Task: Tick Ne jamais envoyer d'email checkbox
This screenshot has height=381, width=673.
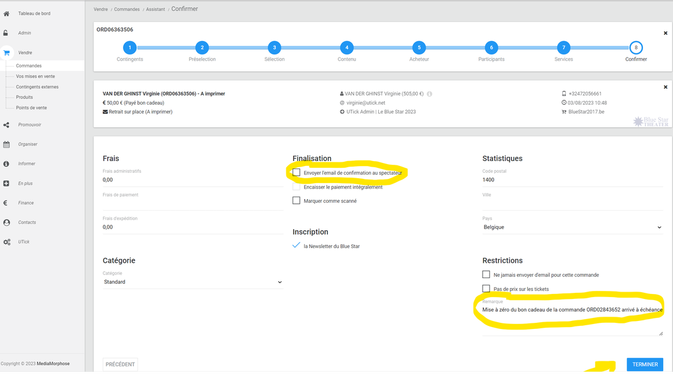Action: click(486, 275)
